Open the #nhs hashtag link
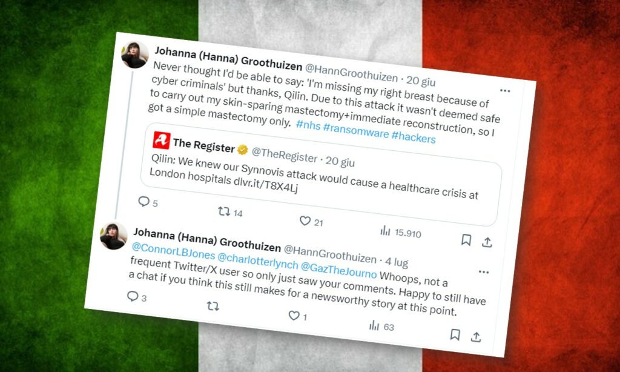The height and width of the screenshot is (372, 620). 308,126
